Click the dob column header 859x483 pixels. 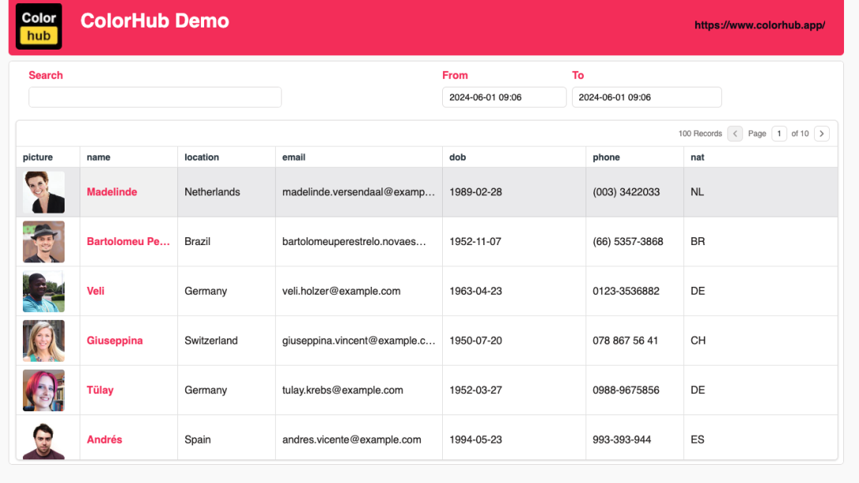[457, 157]
